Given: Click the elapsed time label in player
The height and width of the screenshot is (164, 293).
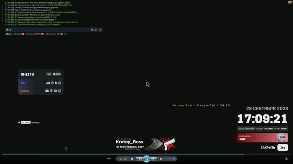Looking at the screenshot, I should 109,159.
